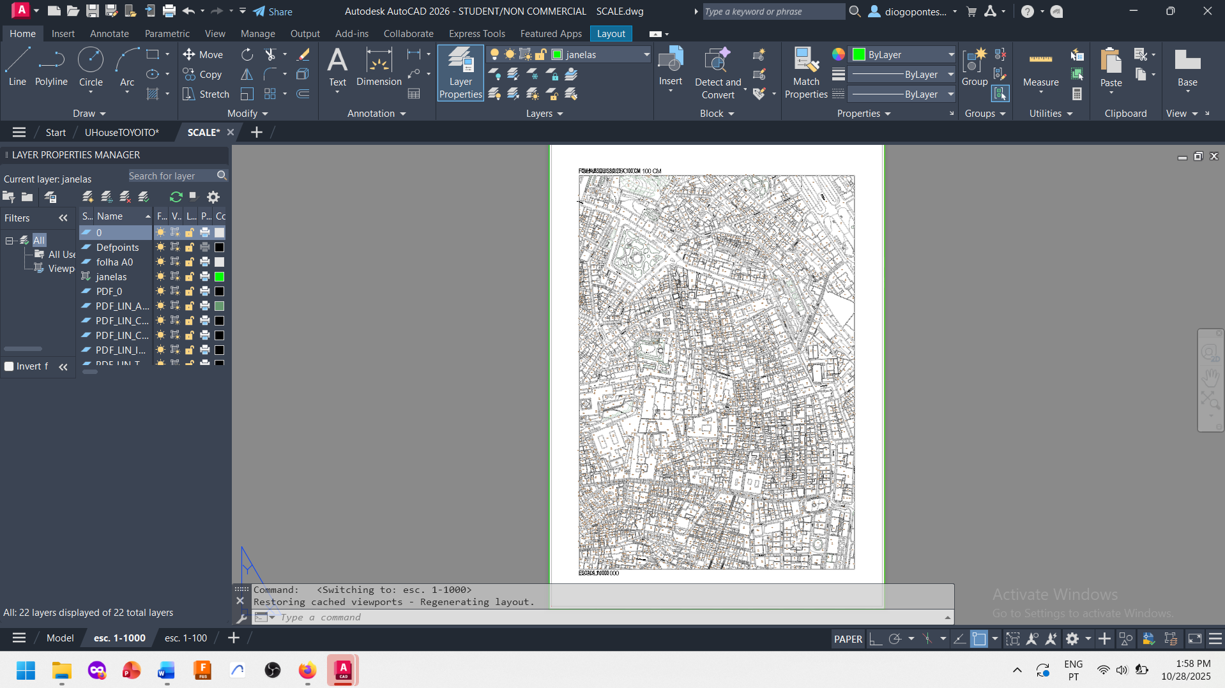This screenshot has width=1225, height=688.
Task: Click the green color swatch of janelas layer
Action: tap(219, 277)
